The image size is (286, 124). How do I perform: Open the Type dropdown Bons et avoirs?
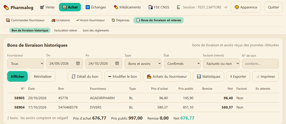tap(143, 63)
